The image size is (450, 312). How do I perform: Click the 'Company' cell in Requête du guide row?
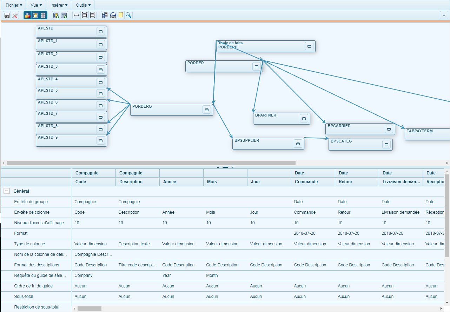coord(93,276)
